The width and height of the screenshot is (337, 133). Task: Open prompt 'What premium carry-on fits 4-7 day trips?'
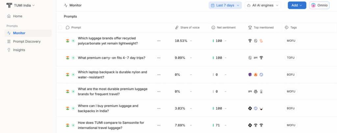[112, 58]
